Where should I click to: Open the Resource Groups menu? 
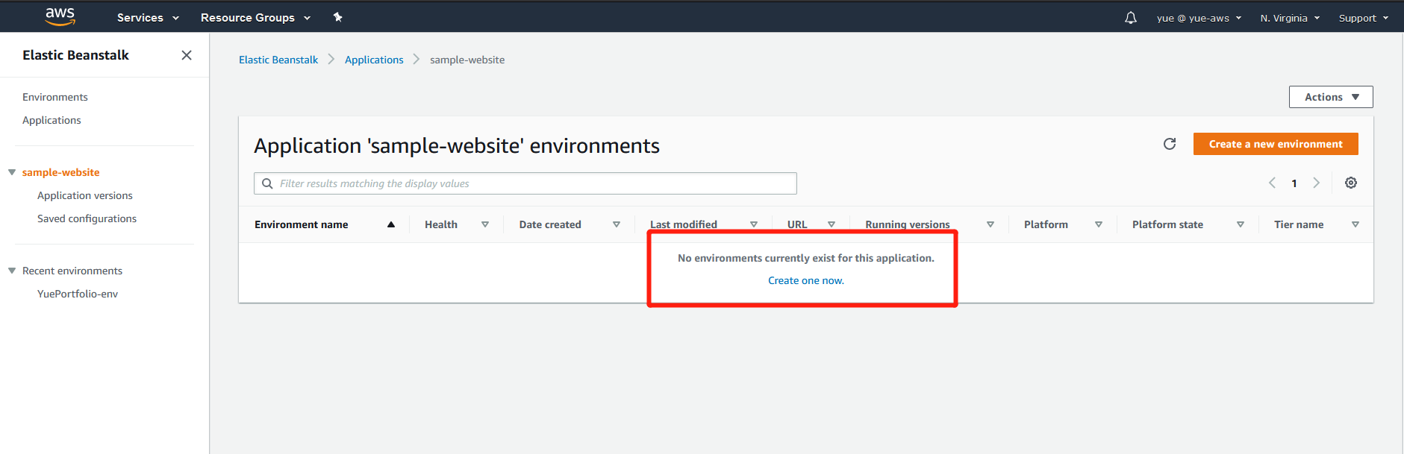tap(255, 18)
